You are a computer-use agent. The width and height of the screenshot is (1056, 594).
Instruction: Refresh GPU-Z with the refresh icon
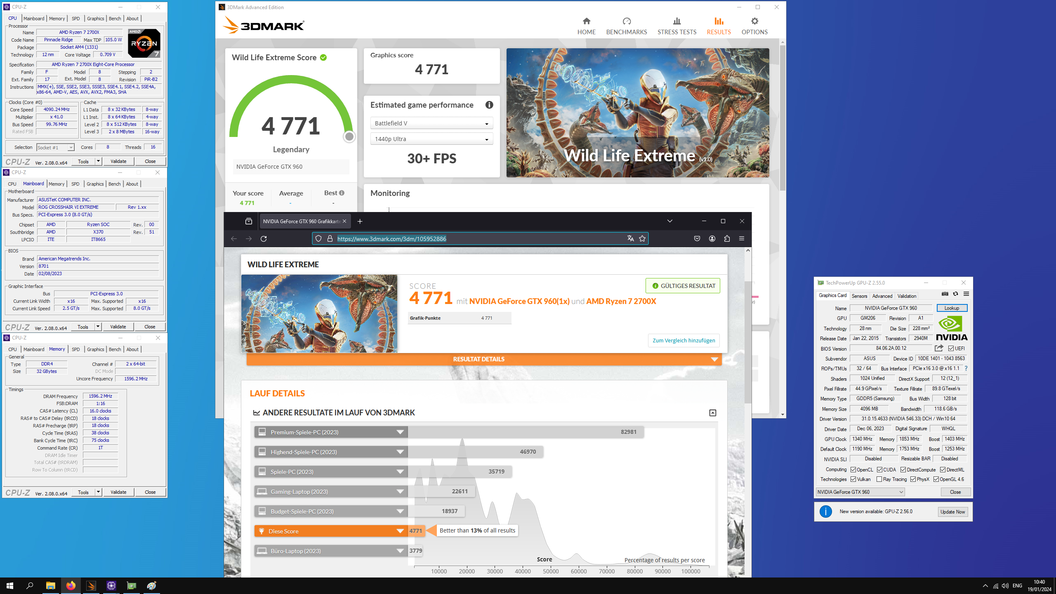pos(955,294)
